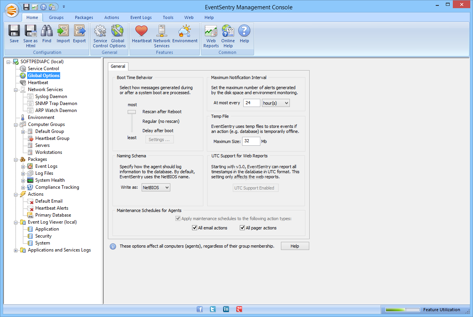Select Service Control in the tree
This screenshot has width=473, height=317.
(43, 69)
